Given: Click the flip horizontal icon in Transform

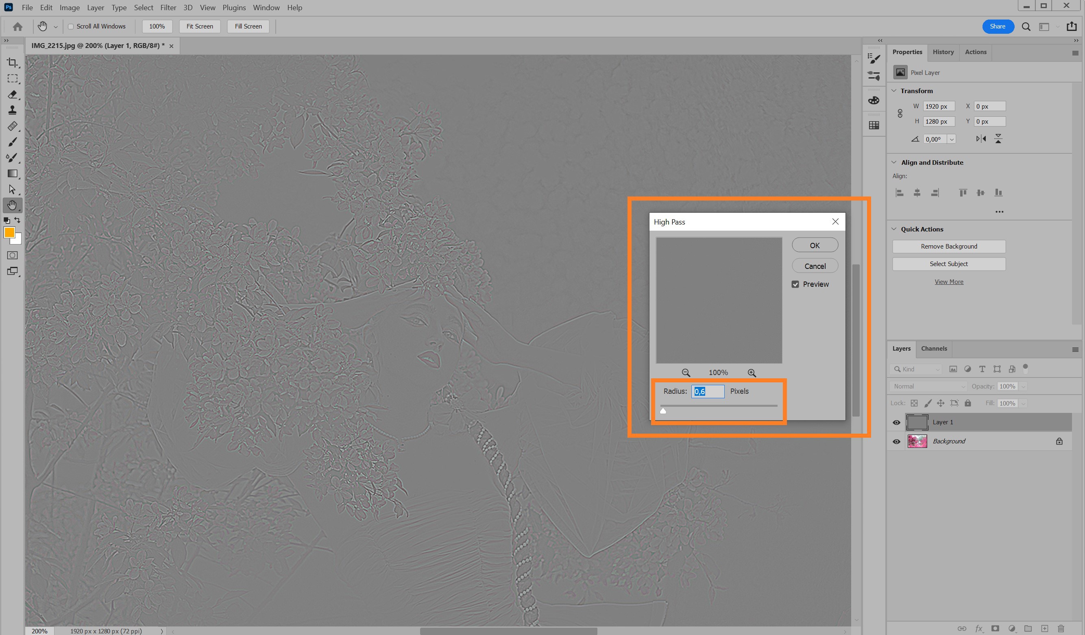Looking at the screenshot, I should pos(981,139).
